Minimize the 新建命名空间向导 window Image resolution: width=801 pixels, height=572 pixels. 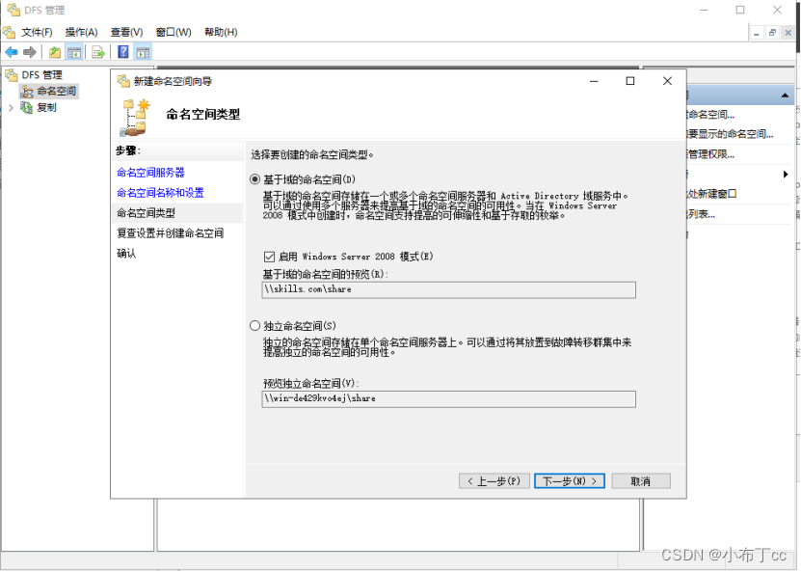coord(594,81)
